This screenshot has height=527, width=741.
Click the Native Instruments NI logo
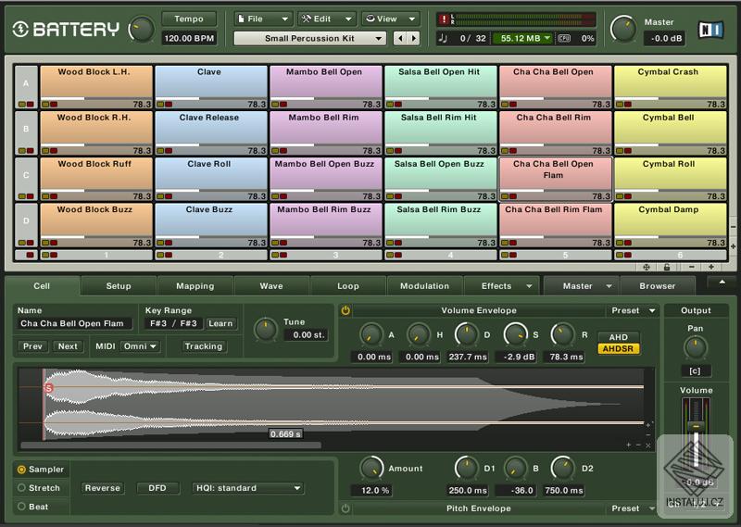pos(710,30)
